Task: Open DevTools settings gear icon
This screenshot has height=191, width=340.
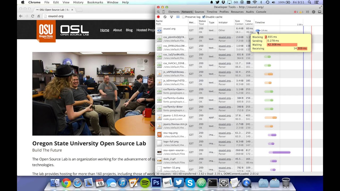Action: (314, 12)
